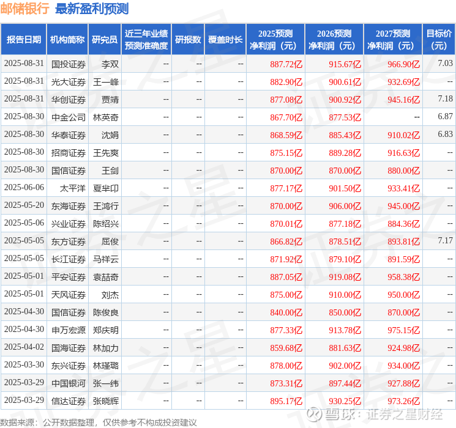Click the 2025预测净利润 column header

[275, 40]
